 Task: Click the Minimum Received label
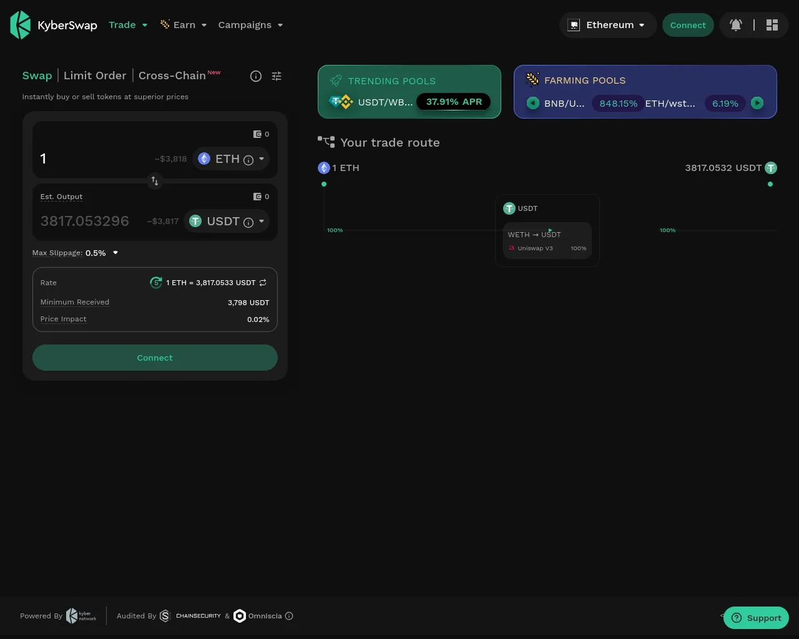[75, 302]
